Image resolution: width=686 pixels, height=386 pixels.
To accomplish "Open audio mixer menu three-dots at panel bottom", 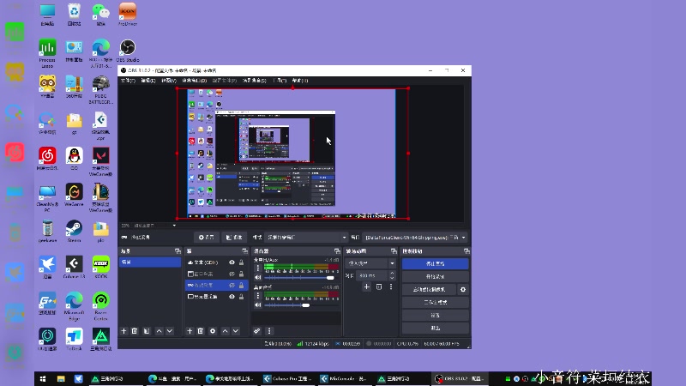I will (269, 331).
